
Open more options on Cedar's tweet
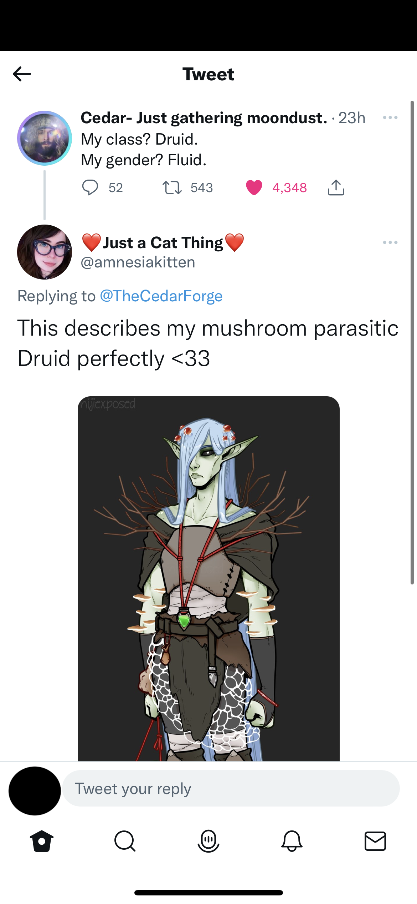click(x=390, y=117)
